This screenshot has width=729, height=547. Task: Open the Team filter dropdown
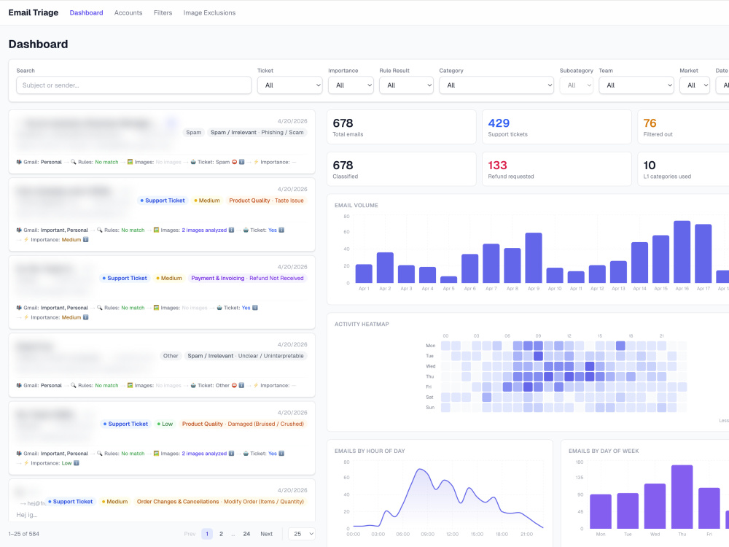[636, 85]
